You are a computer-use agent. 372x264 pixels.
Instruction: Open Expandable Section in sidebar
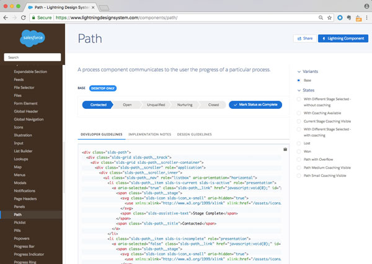[x=30, y=72]
